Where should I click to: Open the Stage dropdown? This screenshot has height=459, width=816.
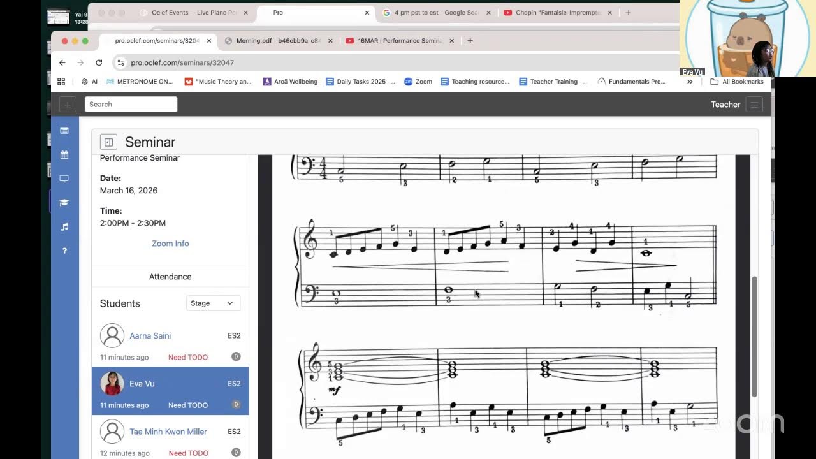(212, 303)
